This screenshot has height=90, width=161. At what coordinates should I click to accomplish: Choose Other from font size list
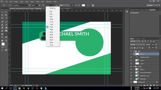pos(52,8)
